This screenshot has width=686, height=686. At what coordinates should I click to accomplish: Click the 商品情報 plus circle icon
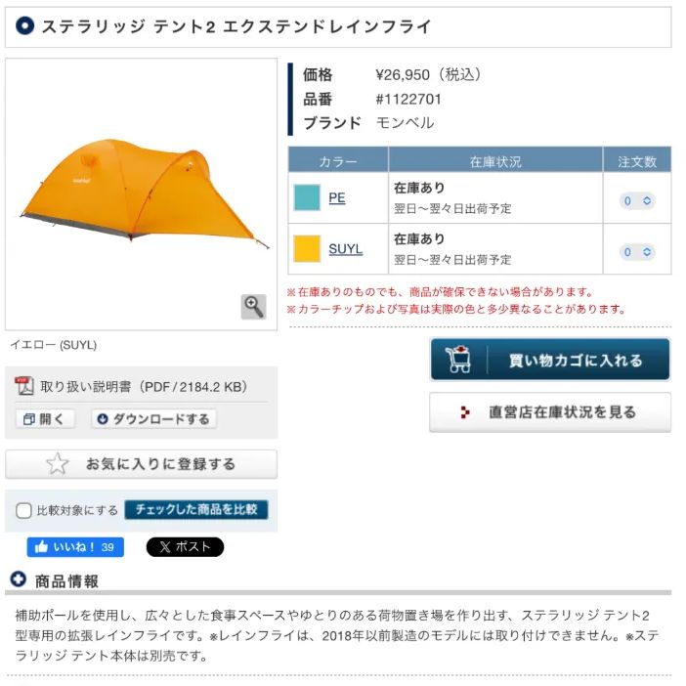[x=19, y=579]
